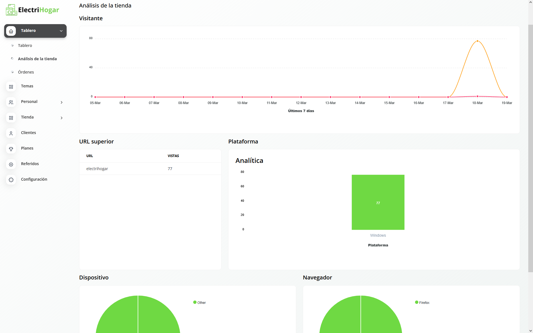533x333 pixels.
Task: Click the Referidos badge icon
Action: tap(11, 164)
